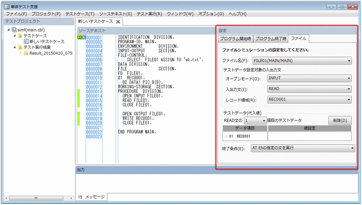Viewport: 362px width, 205px height.
Task: Select simf(main.cbl) in project tree
Action: click(x=31, y=30)
